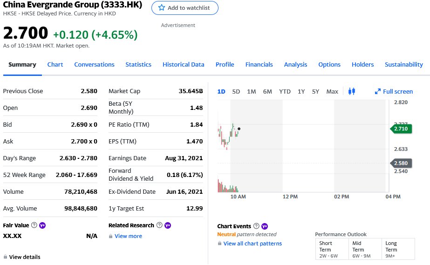Open the Conversations tab

point(94,65)
